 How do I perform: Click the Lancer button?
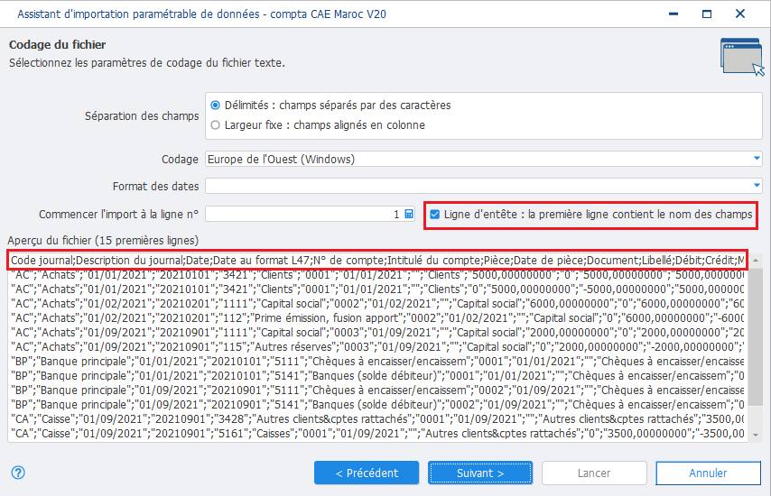click(x=594, y=473)
